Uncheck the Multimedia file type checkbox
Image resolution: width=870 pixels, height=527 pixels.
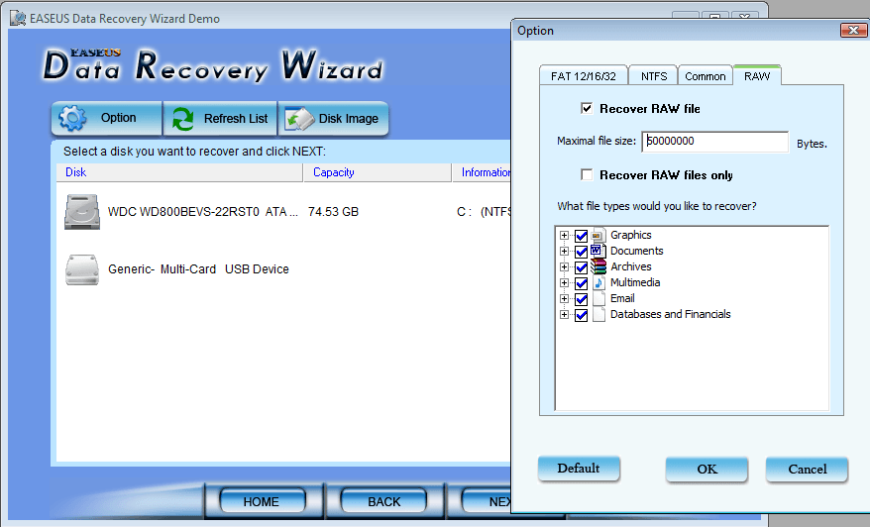coord(581,283)
